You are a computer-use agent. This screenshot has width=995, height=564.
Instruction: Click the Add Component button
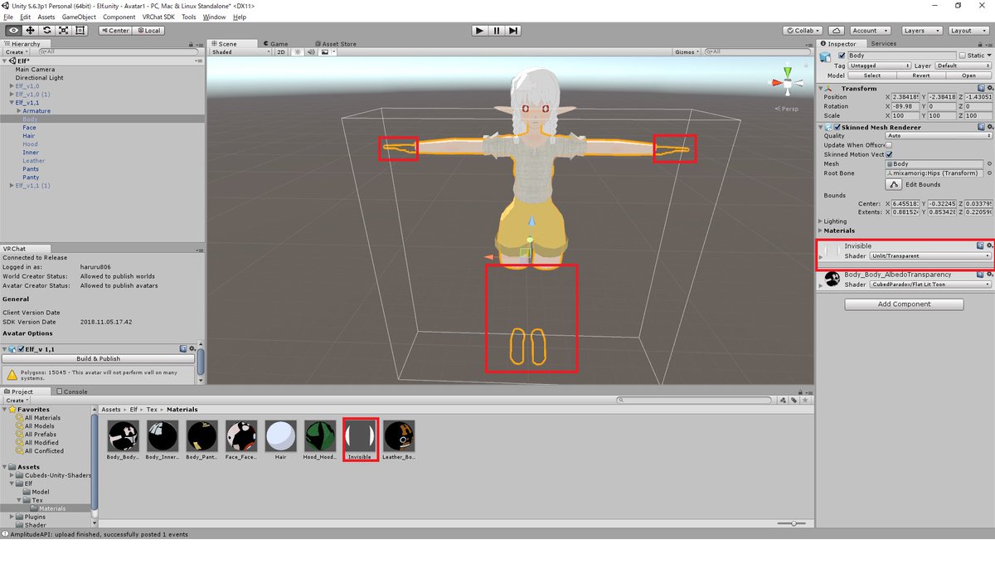click(904, 304)
